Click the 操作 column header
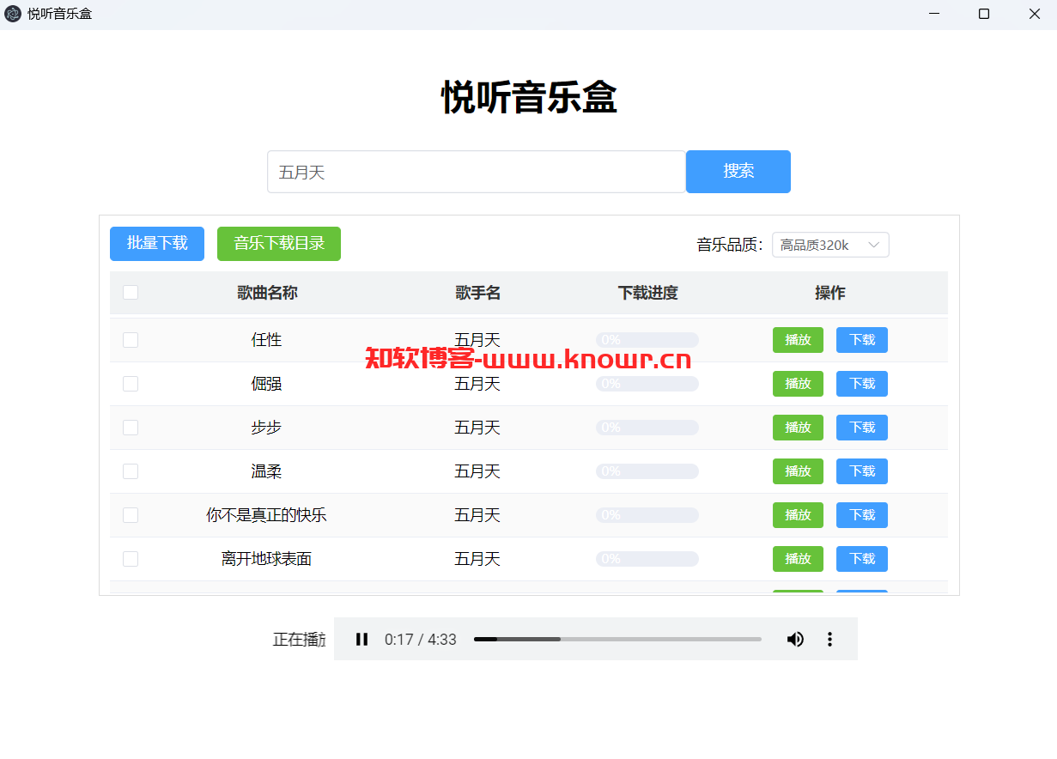The width and height of the screenshot is (1057, 759). click(x=830, y=293)
